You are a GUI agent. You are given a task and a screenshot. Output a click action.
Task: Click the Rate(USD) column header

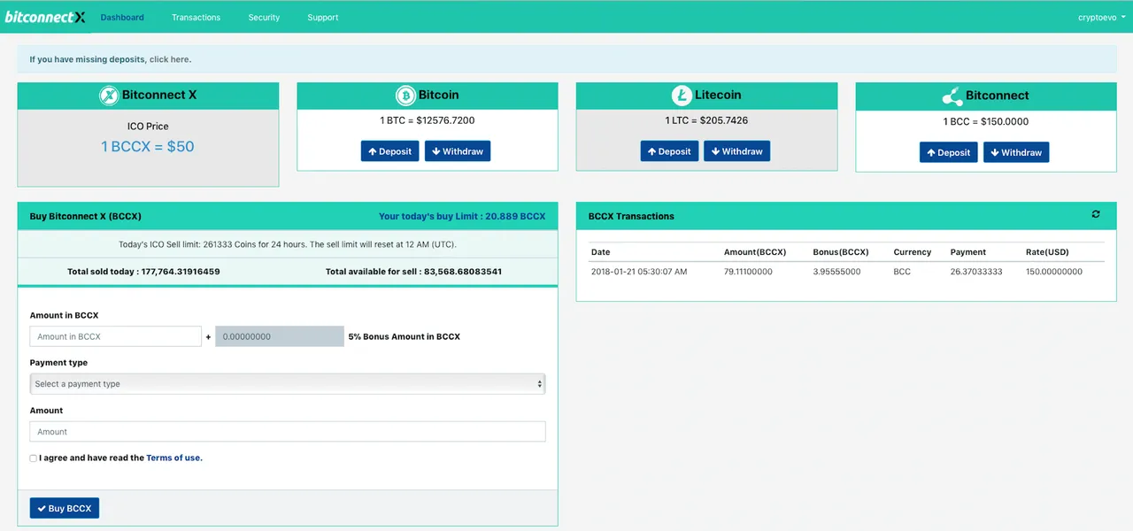[x=1047, y=252]
